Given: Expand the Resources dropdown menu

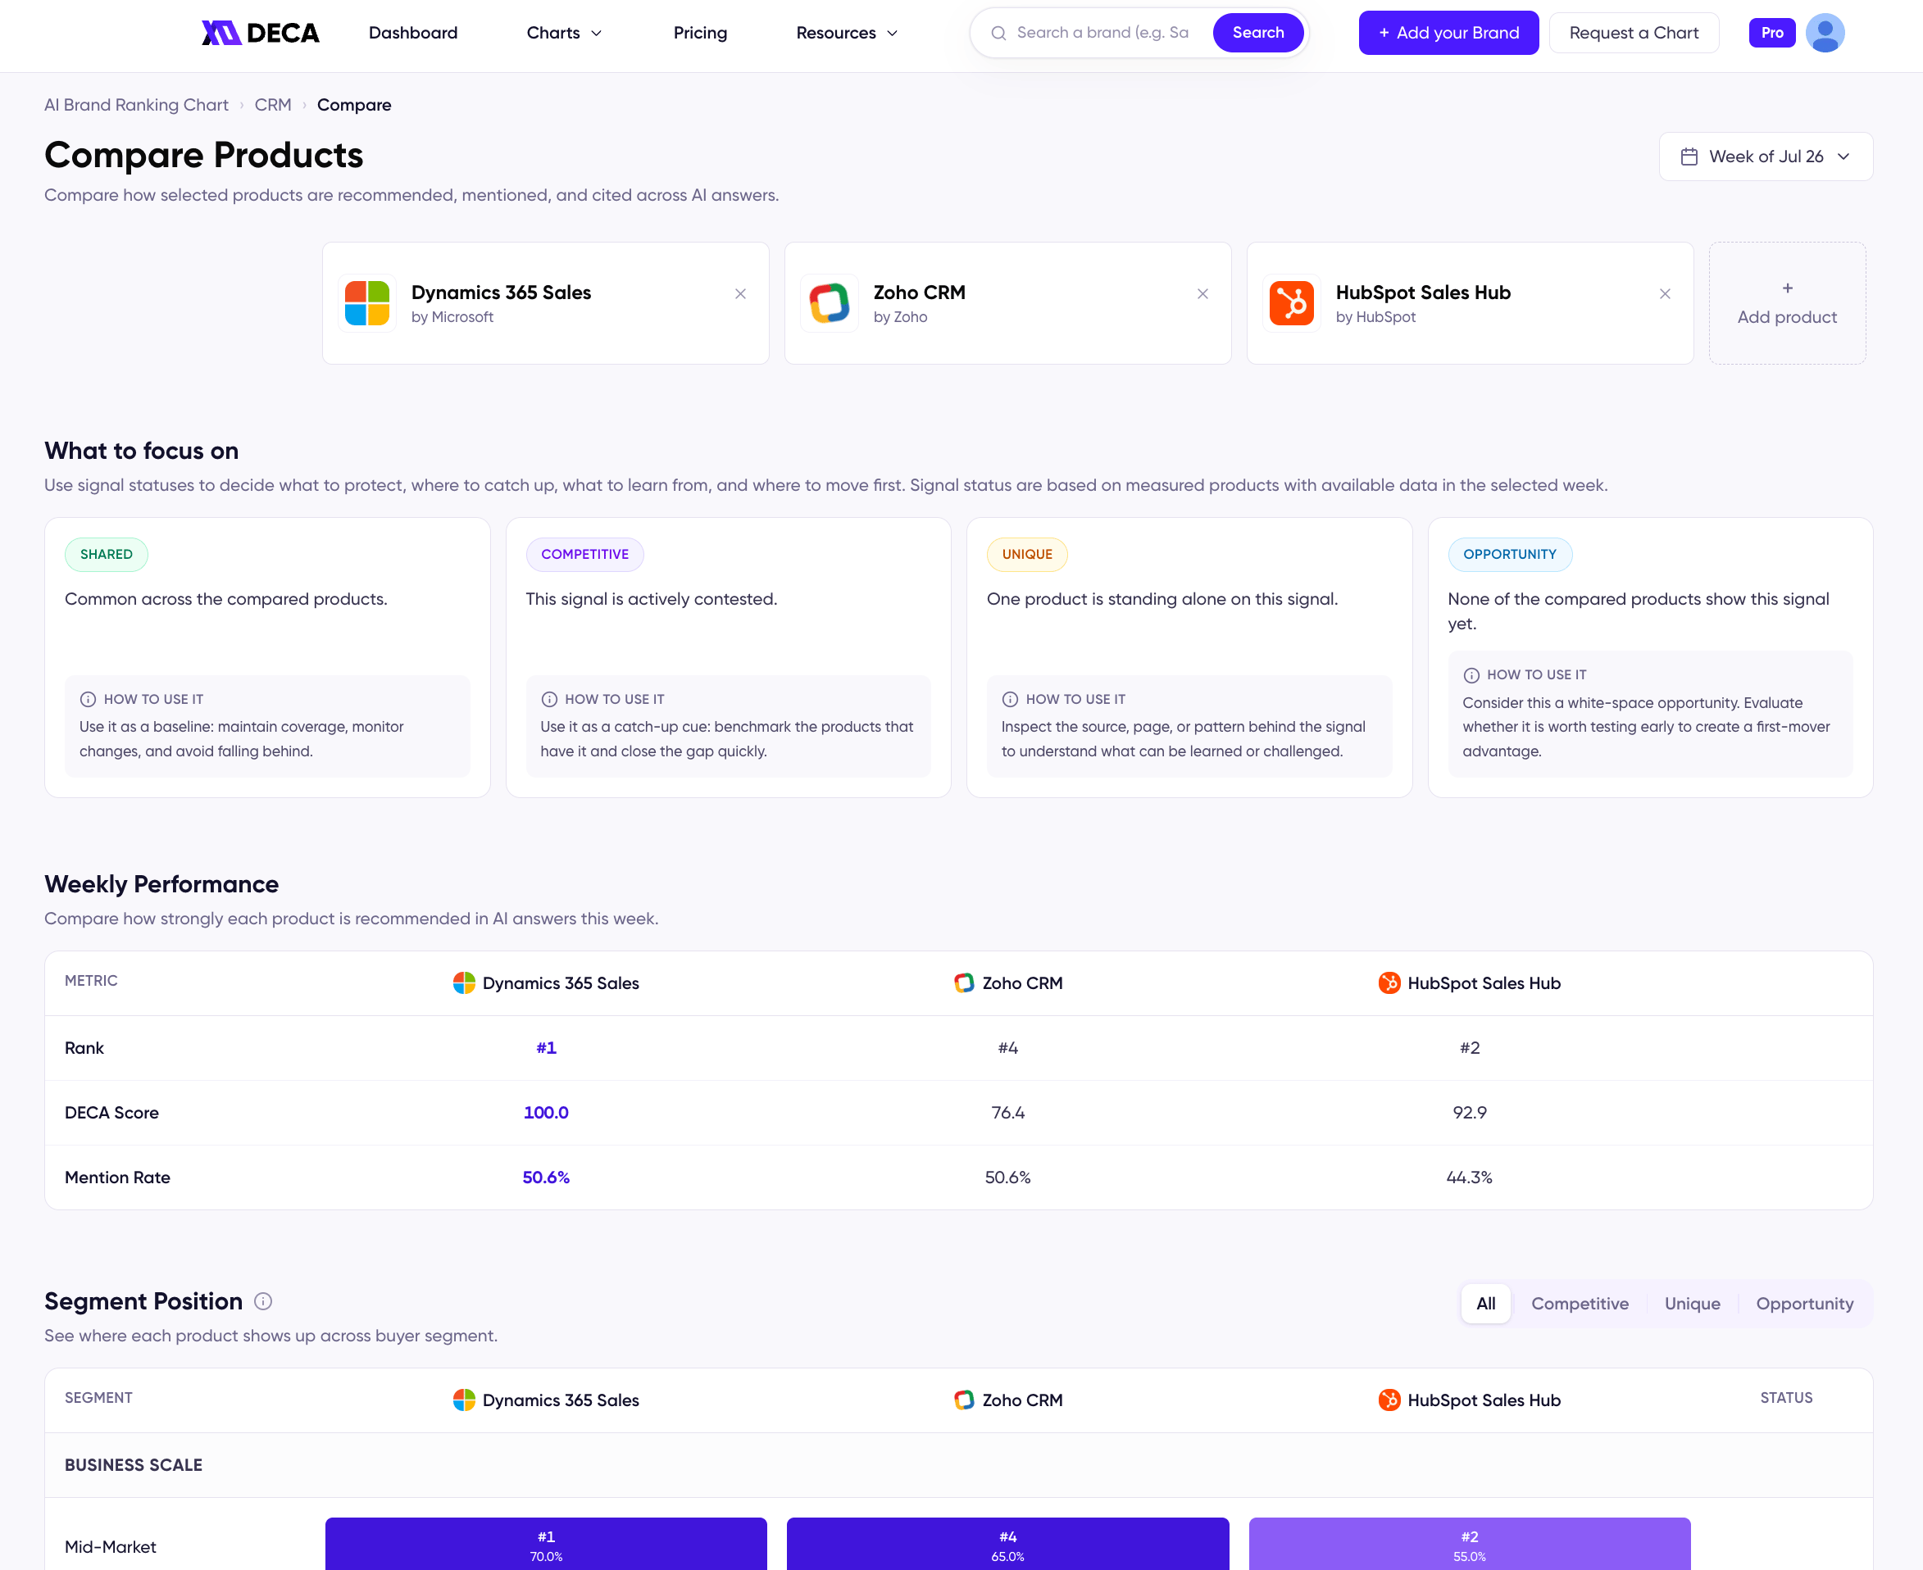Looking at the screenshot, I should coord(847,34).
